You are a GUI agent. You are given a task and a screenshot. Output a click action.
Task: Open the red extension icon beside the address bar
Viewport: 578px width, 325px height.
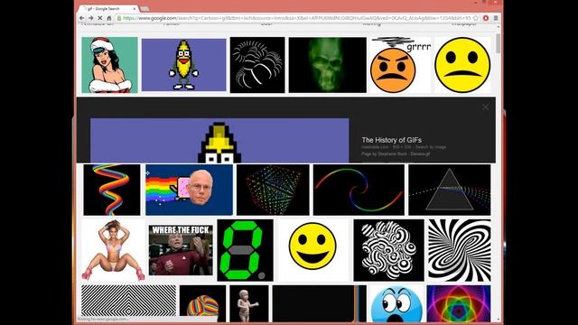[x=486, y=18]
